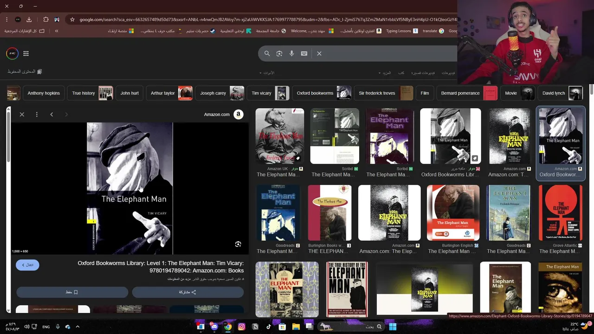Select the Oxford bookworms filter chip

(322, 93)
